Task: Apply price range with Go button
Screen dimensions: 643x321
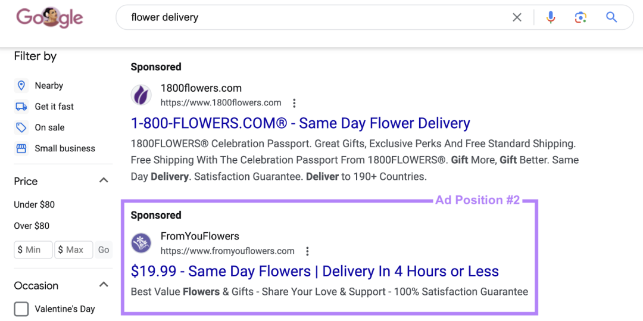Action: tap(104, 250)
